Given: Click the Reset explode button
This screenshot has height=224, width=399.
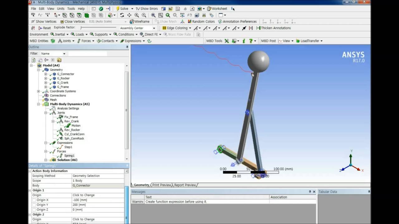Looking at the screenshot, I should point(45,28).
